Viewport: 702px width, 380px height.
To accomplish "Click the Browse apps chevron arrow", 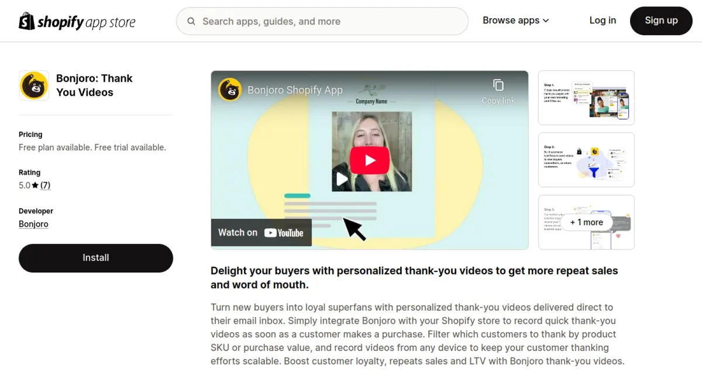I will coord(546,21).
